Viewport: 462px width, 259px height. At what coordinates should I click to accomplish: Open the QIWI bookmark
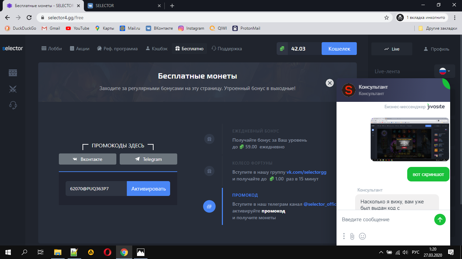point(218,28)
